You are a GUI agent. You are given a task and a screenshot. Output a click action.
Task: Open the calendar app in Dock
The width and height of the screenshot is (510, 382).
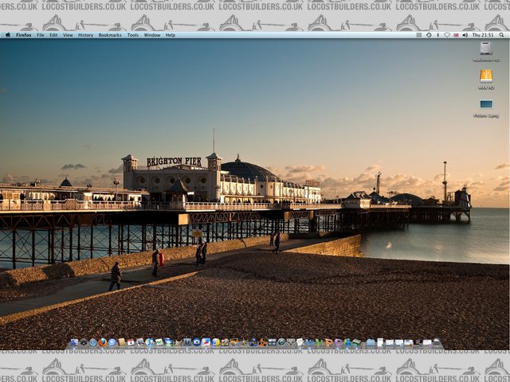pos(131,342)
